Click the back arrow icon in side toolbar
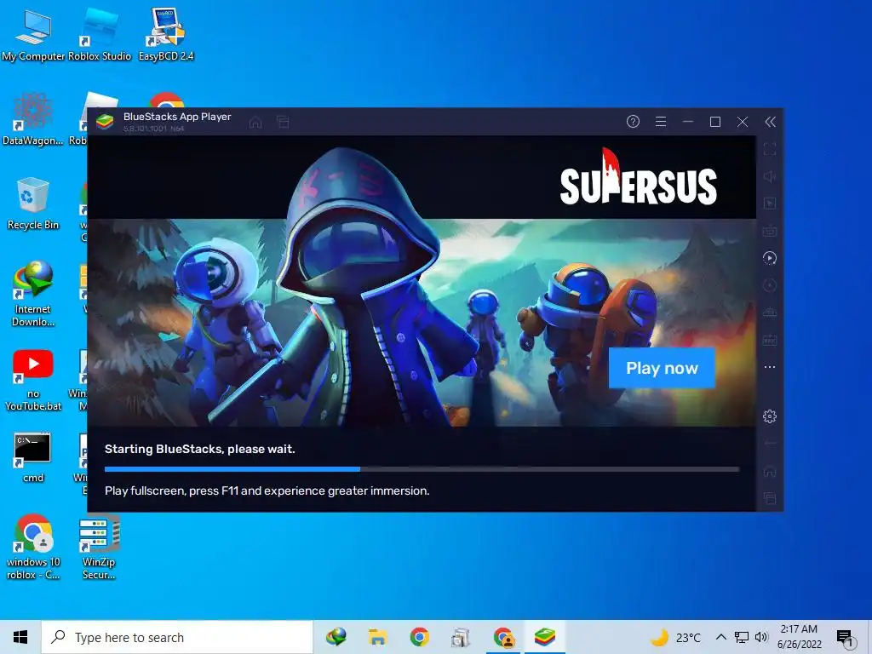 pyautogui.click(x=770, y=444)
